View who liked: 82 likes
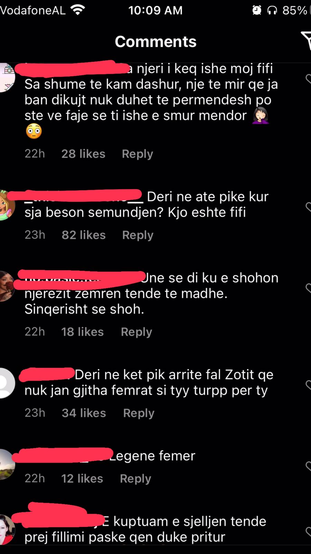This screenshot has height=554, width=311. tap(84, 235)
